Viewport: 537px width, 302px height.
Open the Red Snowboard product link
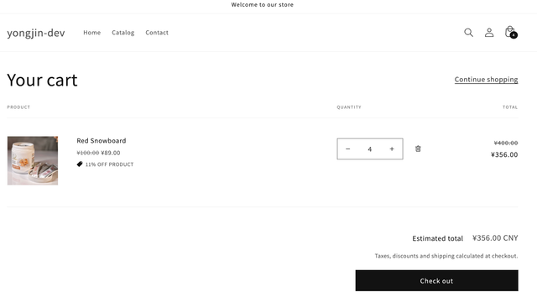tap(102, 141)
